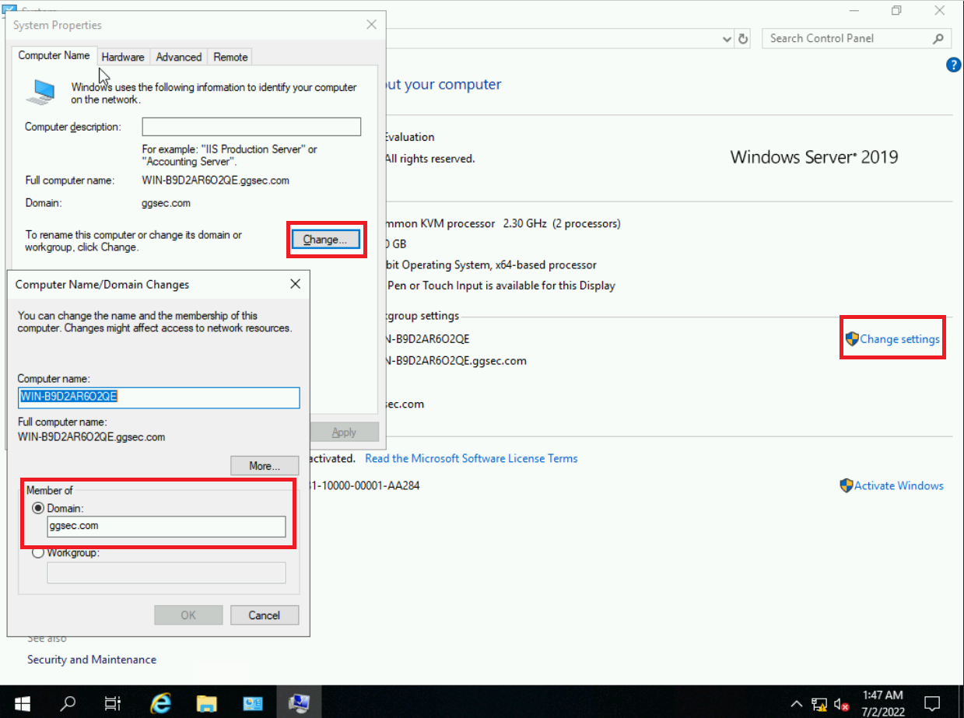Open File Explorer from taskbar
The height and width of the screenshot is (718, 964).
(x=206, y=702)
